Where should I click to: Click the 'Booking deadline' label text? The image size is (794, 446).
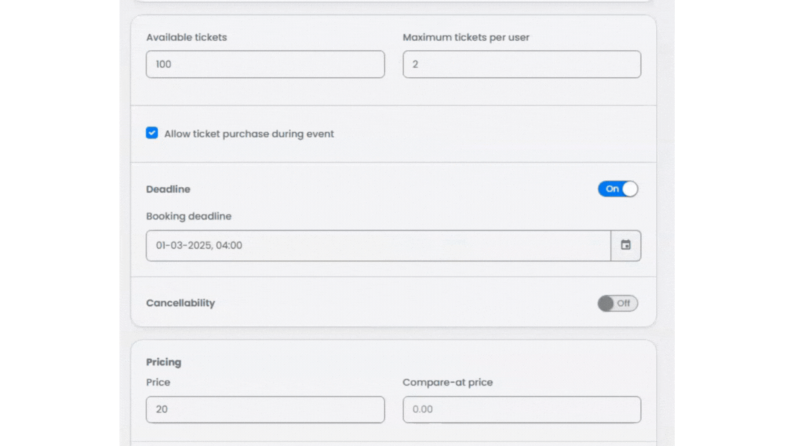[189, 216]
